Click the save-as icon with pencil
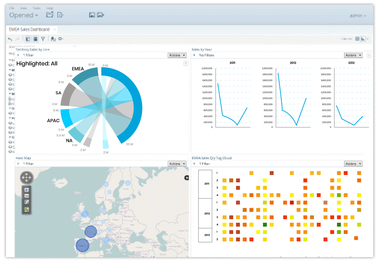This screenshot has height=262, width=380. (100, 15)
